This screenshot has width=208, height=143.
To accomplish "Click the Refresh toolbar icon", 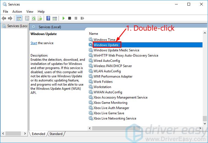I will [34, 18].
